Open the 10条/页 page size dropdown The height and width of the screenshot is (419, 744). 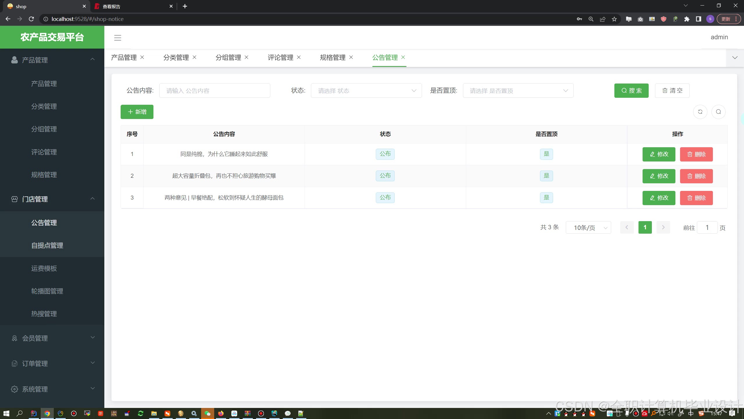pyautogui.click(x=588, y=228)
